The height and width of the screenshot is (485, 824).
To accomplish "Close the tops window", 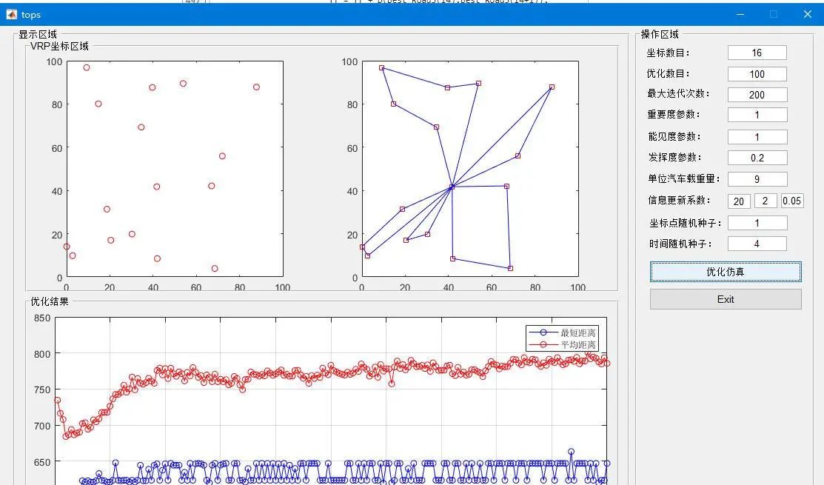I will (x=807, y=14).
